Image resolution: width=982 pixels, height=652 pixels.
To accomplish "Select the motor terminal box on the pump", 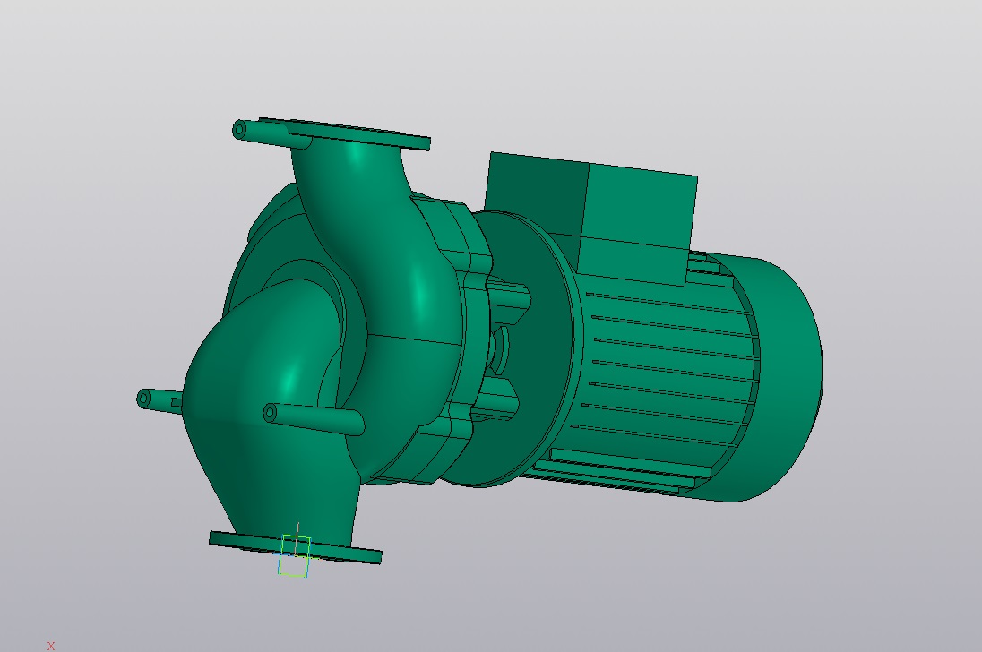I will point(590,218).
